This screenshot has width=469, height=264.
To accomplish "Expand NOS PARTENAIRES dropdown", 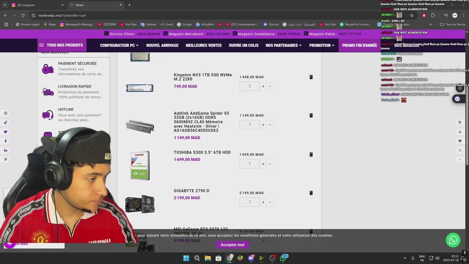I will tap(284, 45).
